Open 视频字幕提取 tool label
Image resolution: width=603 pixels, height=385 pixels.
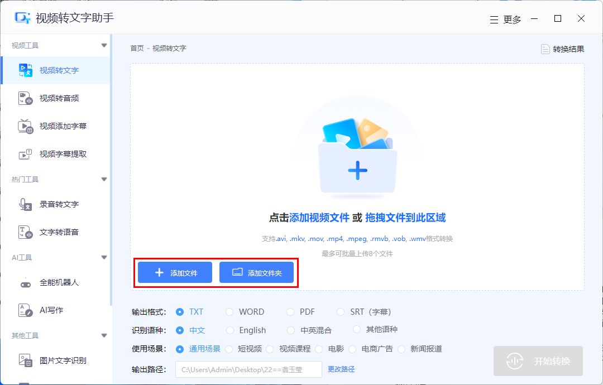[63, 154]
